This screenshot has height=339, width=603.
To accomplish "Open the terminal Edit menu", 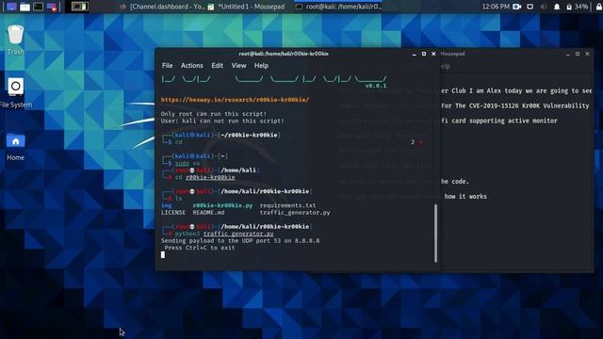I will point(217,65).
